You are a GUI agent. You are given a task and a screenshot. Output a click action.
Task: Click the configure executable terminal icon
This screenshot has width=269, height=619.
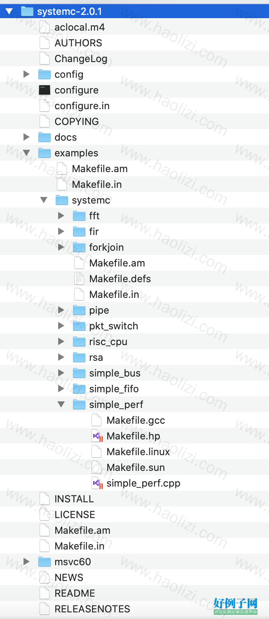coord(44,90)
